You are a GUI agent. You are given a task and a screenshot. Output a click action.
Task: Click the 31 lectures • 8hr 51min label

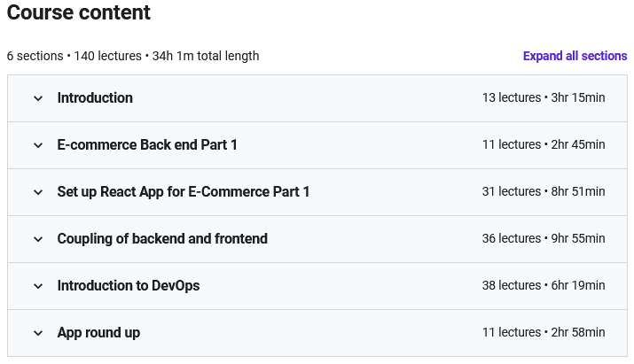544,192
